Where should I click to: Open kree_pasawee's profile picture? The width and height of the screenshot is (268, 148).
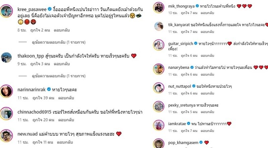(6, 11)
